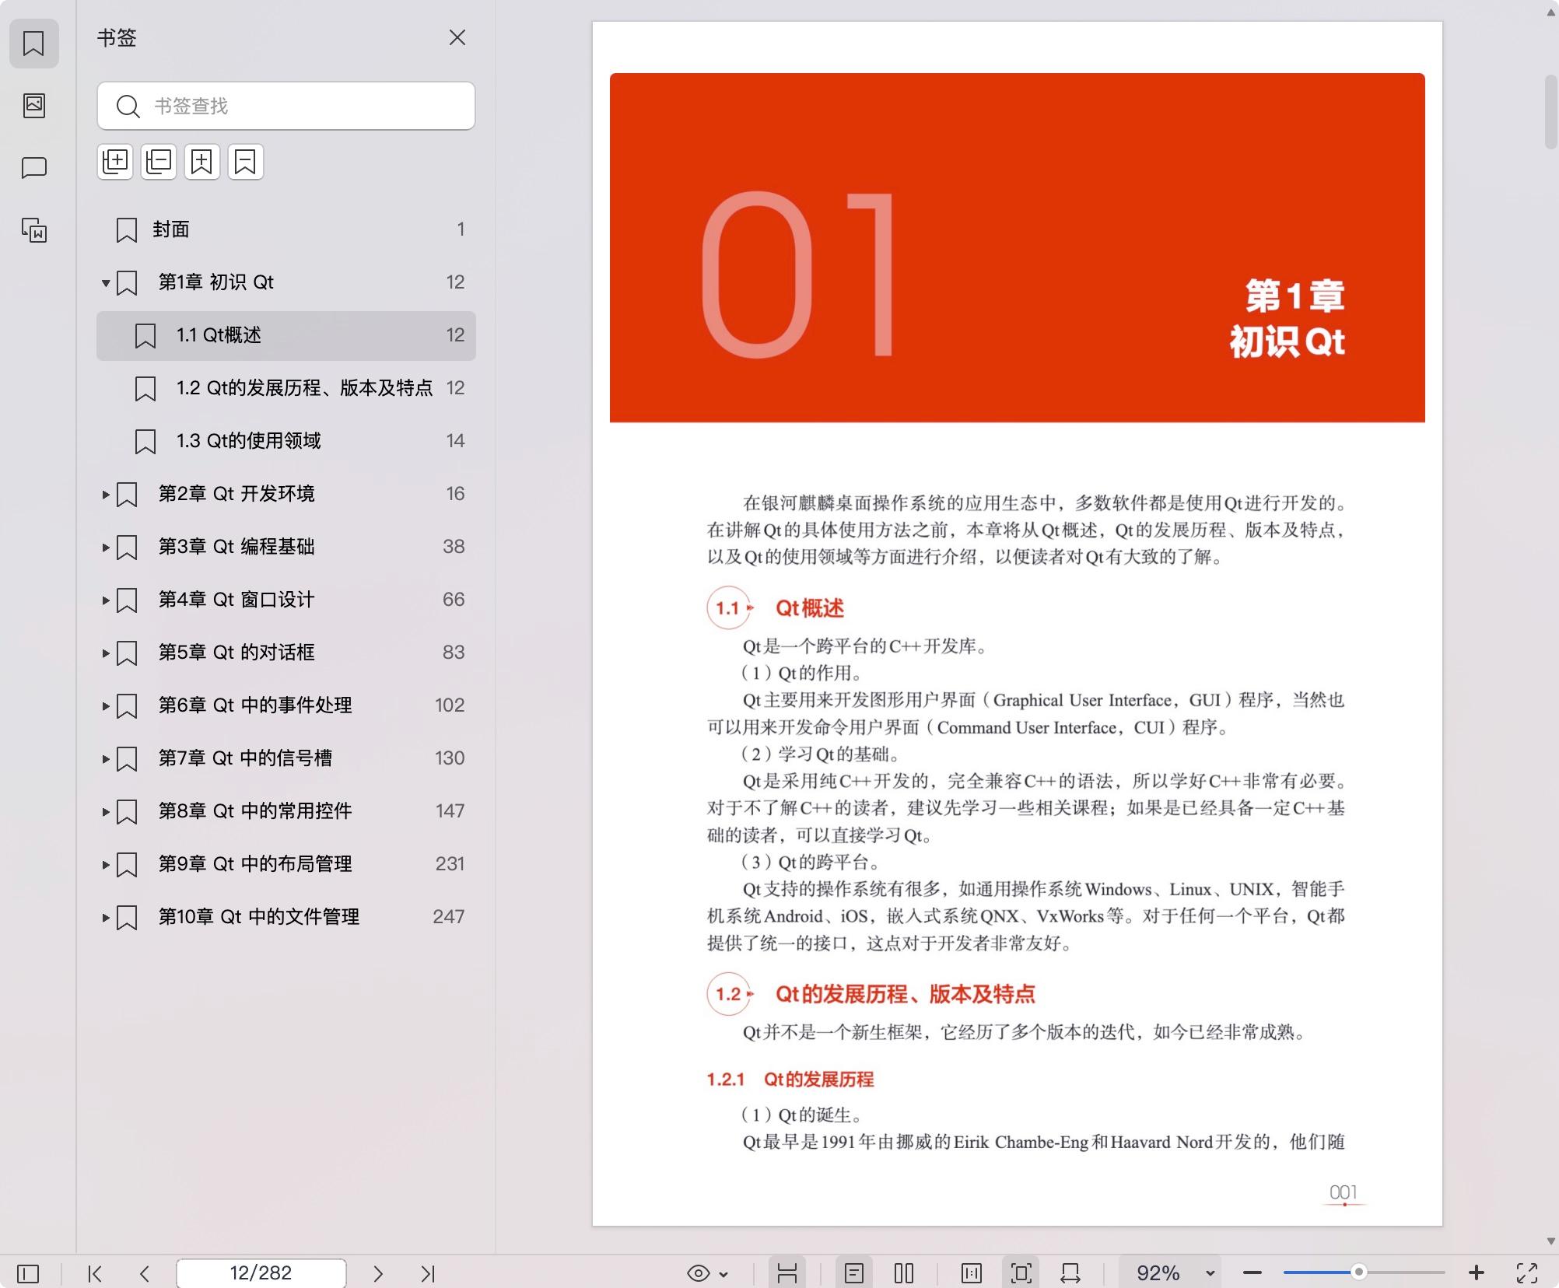This screenshot has width=1559, height=1288.
Task: Expand the 第3章 Qt 编程基础 bookmark
Action: point(106,548)
